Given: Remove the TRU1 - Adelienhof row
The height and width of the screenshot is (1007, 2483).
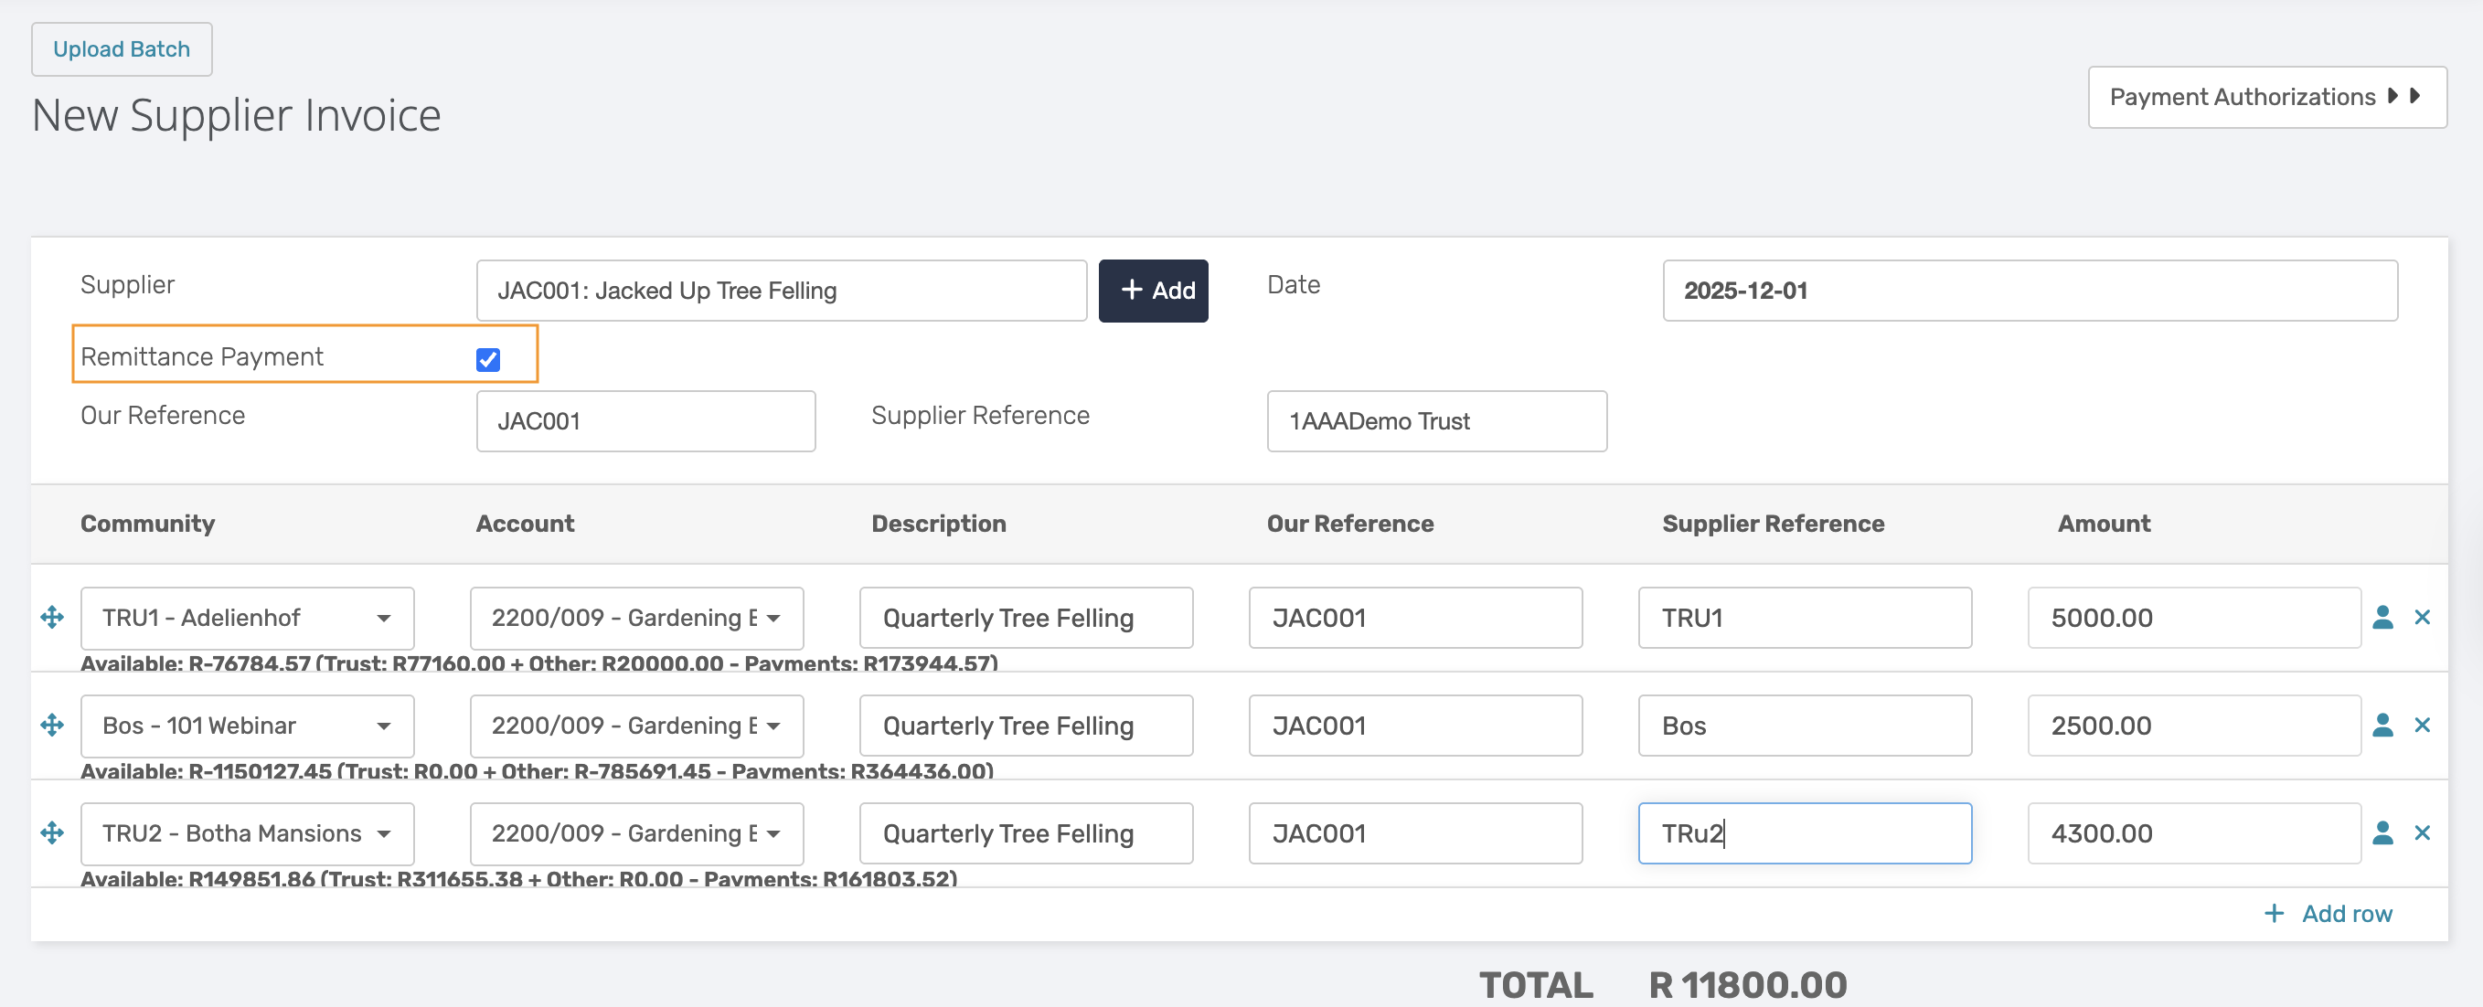Looking at the screenshot, I should [2422, 617].
